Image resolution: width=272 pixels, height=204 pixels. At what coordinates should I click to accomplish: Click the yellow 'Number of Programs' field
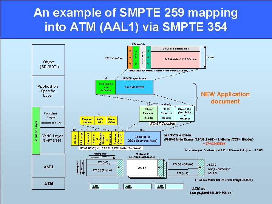click(x=107, y=138)
